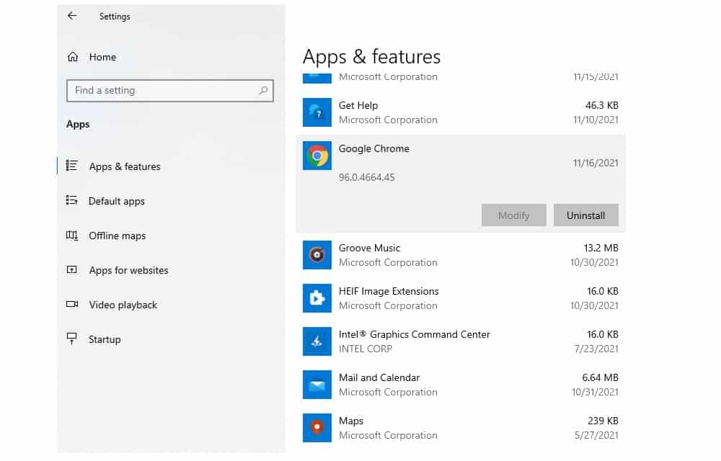Screen dimensions: 721x461
Task: Select the HEIF Image Extensions entry
Action: coord(460,298)
